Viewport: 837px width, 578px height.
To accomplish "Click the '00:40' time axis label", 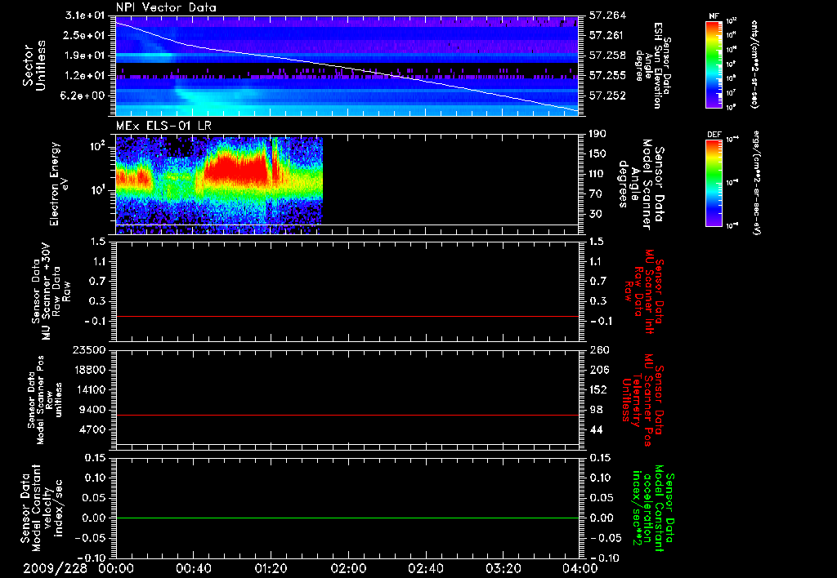I will [193, 568].
